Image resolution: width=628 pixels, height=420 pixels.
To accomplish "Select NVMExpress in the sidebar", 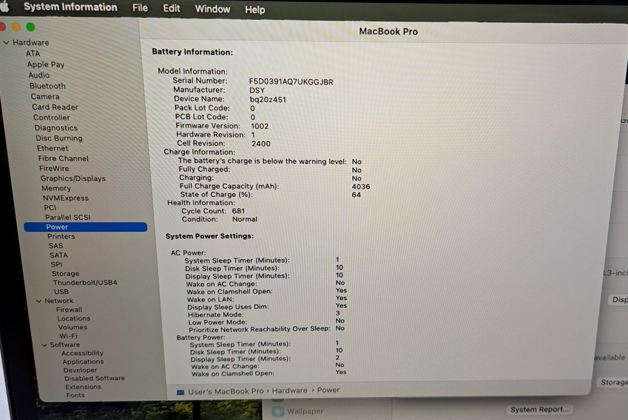I will click(66, 198).
